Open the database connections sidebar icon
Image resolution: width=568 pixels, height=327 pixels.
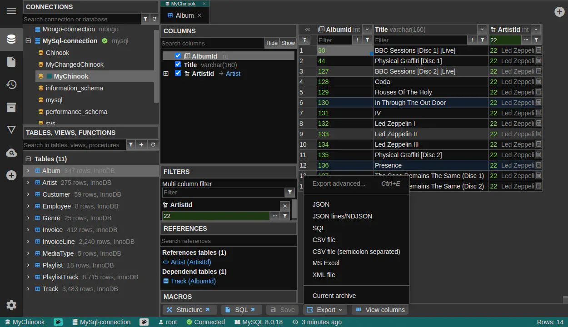[x=11, y=39]
